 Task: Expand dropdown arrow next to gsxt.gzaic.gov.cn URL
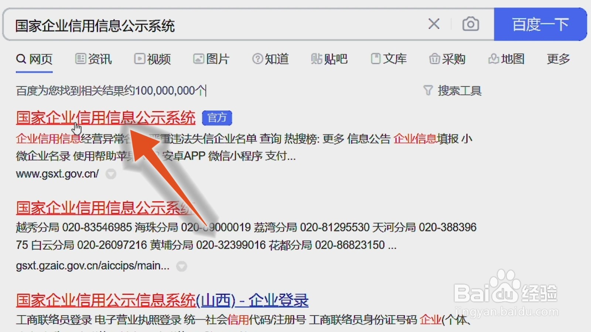click(x=181, y=266)
